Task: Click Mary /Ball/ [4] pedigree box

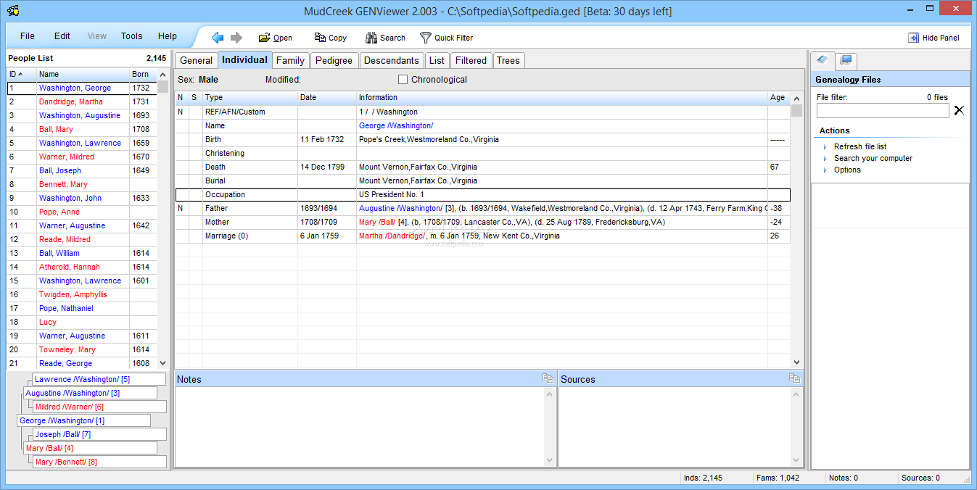Action: pyautogui.click(x=90, y=448)
